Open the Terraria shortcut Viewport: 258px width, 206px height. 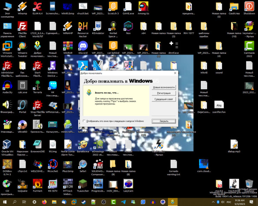click(38, 87)
